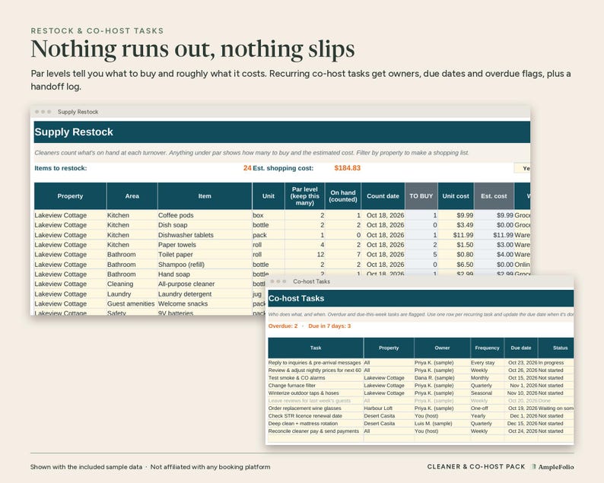
Task: Select the Item column header
Action: pos(205,196)
